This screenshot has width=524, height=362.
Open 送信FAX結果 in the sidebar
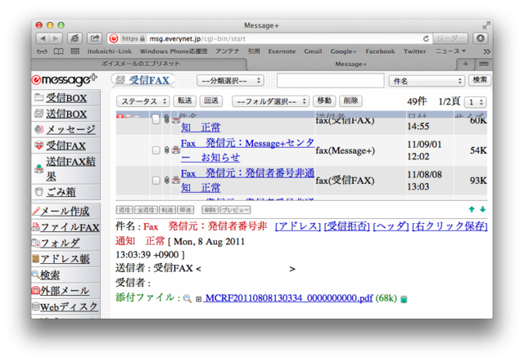click(x=70, y=169)
